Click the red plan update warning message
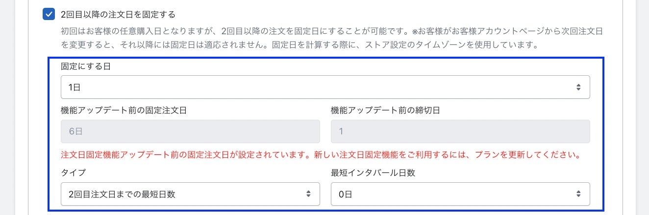 pyautogui.click(x=321, y=155)
